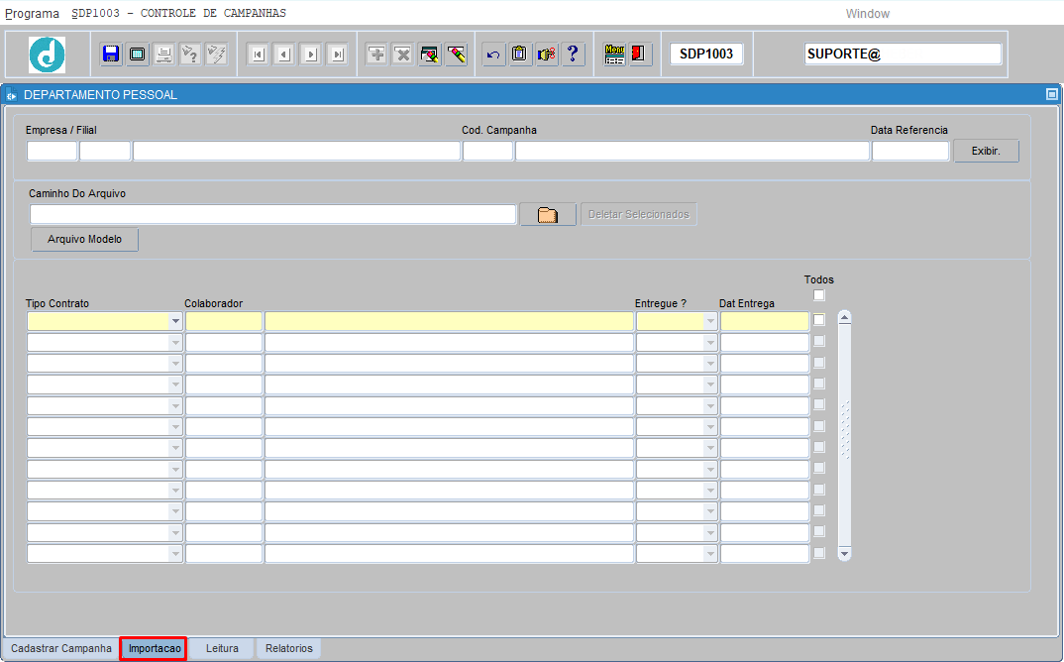Select the Importacao tab

155,648
